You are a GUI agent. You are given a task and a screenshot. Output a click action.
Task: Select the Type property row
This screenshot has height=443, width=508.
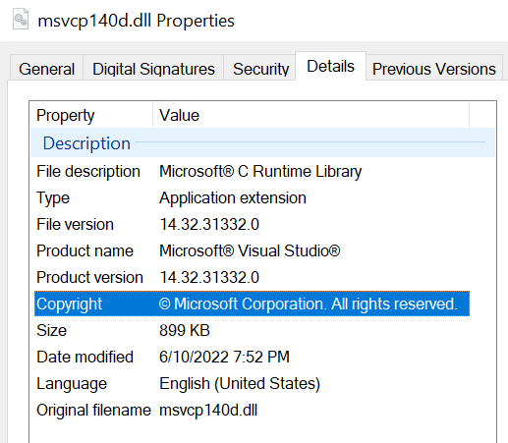[x=252, y=198]
